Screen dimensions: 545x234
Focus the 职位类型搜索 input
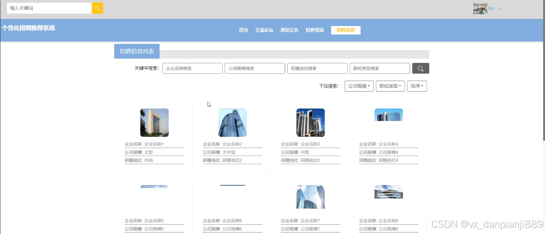coord(380,68)
